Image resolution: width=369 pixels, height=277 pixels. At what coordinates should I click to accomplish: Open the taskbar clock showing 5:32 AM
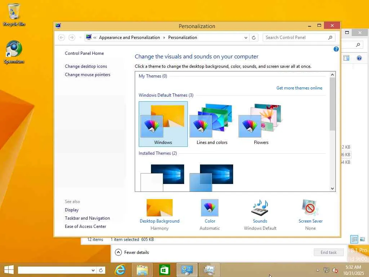click(x=353, y=270)
